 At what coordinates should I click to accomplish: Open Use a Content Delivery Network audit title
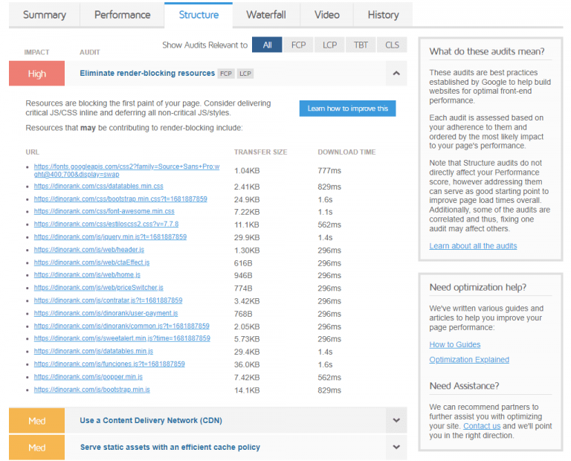click(151, 421)
